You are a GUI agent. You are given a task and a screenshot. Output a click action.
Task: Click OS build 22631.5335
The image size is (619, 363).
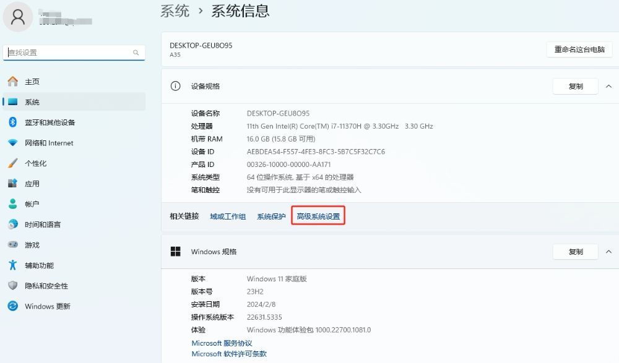(264, 317)
